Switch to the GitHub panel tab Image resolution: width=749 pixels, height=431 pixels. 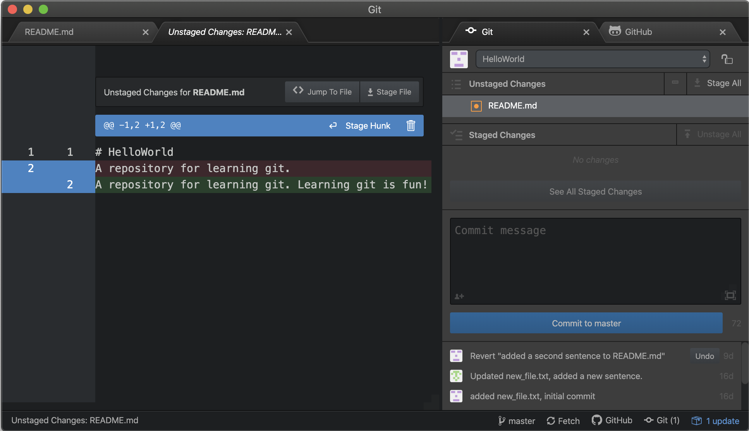tap(638, 32)
